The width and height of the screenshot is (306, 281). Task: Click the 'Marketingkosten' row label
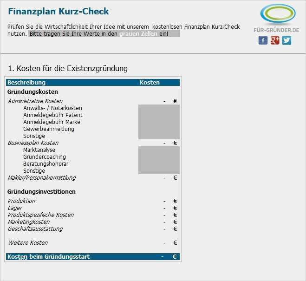(x=29, y=222)
